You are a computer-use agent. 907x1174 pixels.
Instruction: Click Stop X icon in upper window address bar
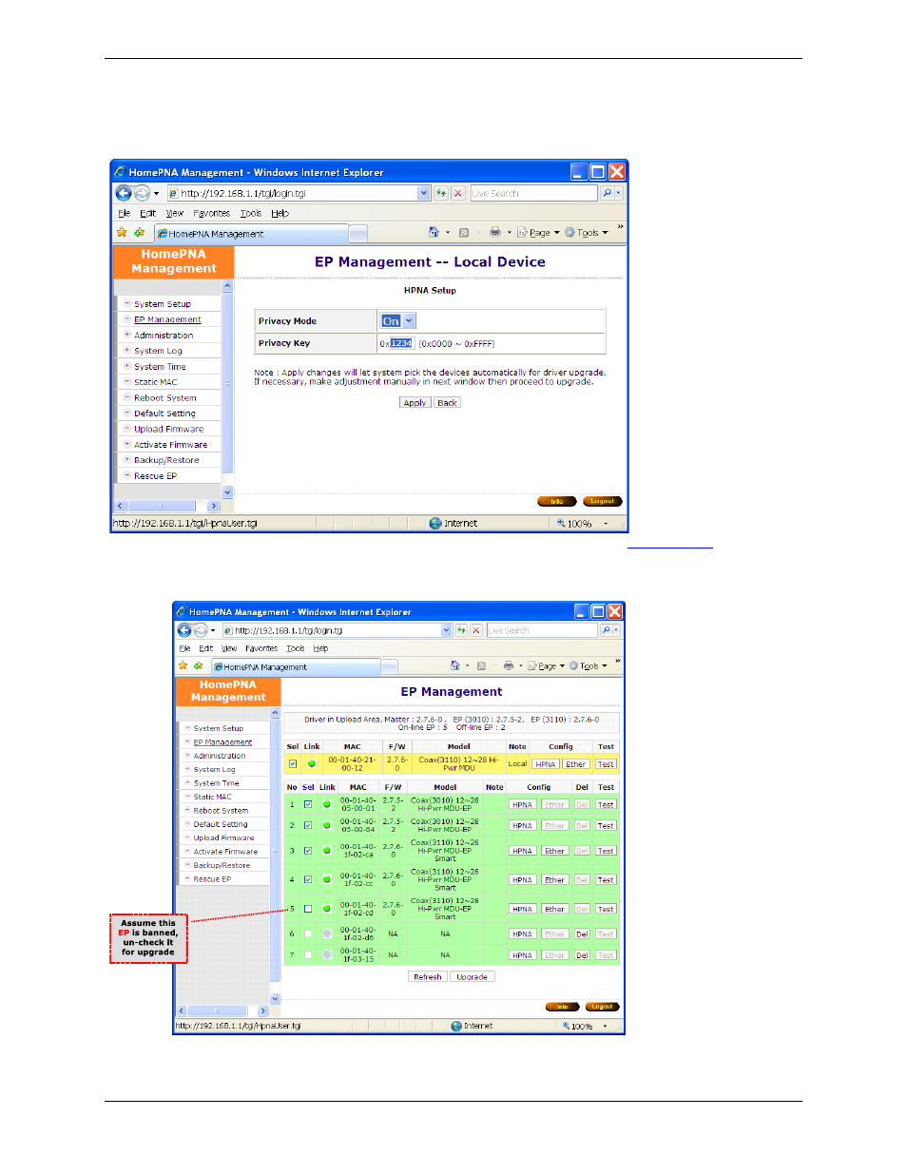(x=458, y=193)
